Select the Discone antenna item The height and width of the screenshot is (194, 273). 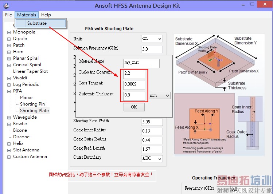point(21,137)
